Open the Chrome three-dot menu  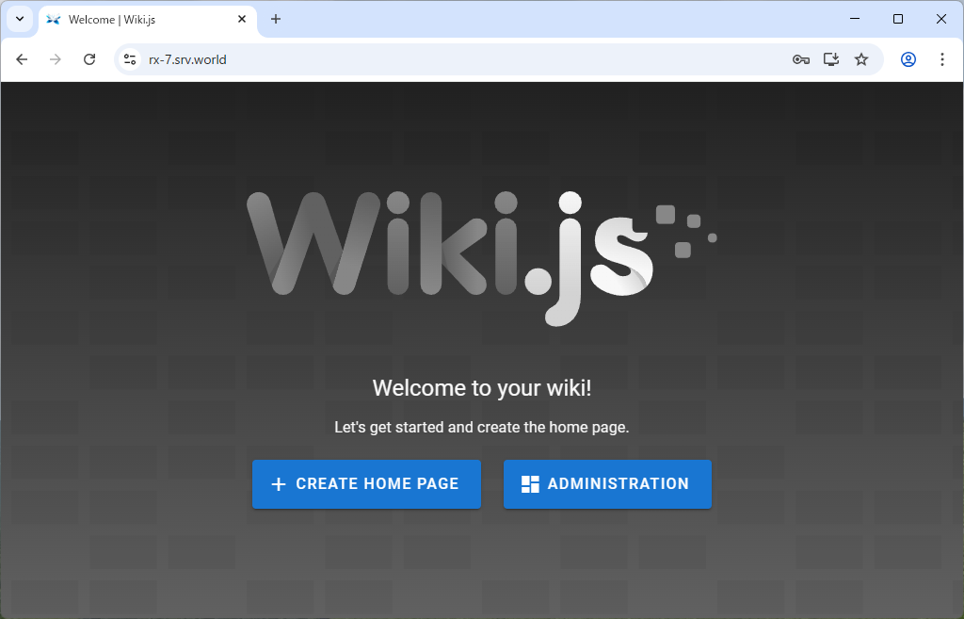point(942,59)
